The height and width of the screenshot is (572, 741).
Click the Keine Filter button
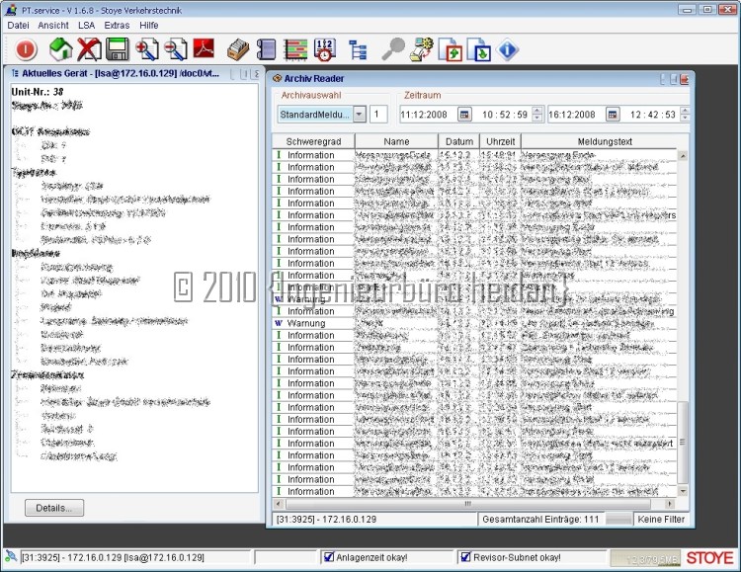(661, 519)
